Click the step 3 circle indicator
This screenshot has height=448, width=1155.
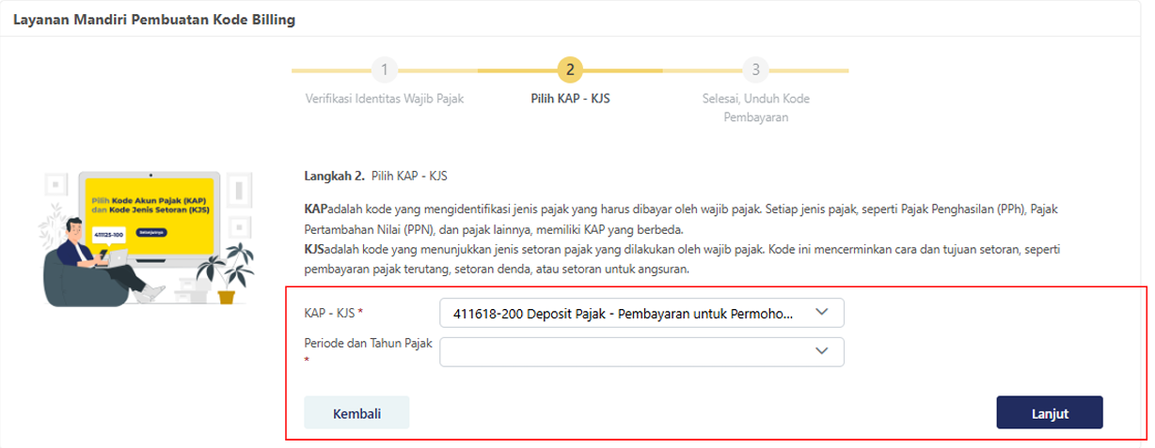coord(756,70)
